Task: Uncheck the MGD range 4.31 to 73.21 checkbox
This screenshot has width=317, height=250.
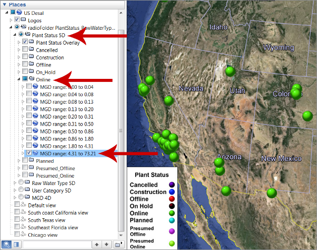Action: click(x=29, y=154)
